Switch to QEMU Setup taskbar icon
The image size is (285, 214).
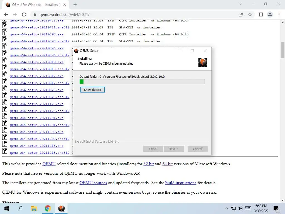click(x=62, y=208)
